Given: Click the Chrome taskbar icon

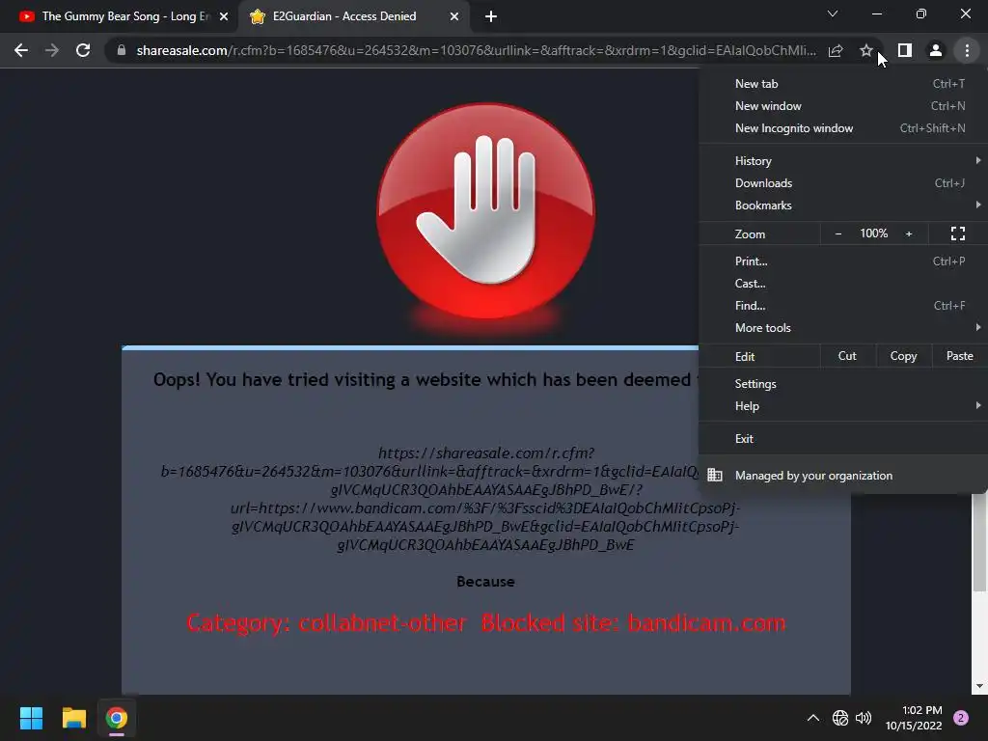Looking at the screenshot, I should pyautogui.click(x=117, y=718).
